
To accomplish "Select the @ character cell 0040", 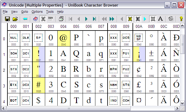I will point(64,39).
